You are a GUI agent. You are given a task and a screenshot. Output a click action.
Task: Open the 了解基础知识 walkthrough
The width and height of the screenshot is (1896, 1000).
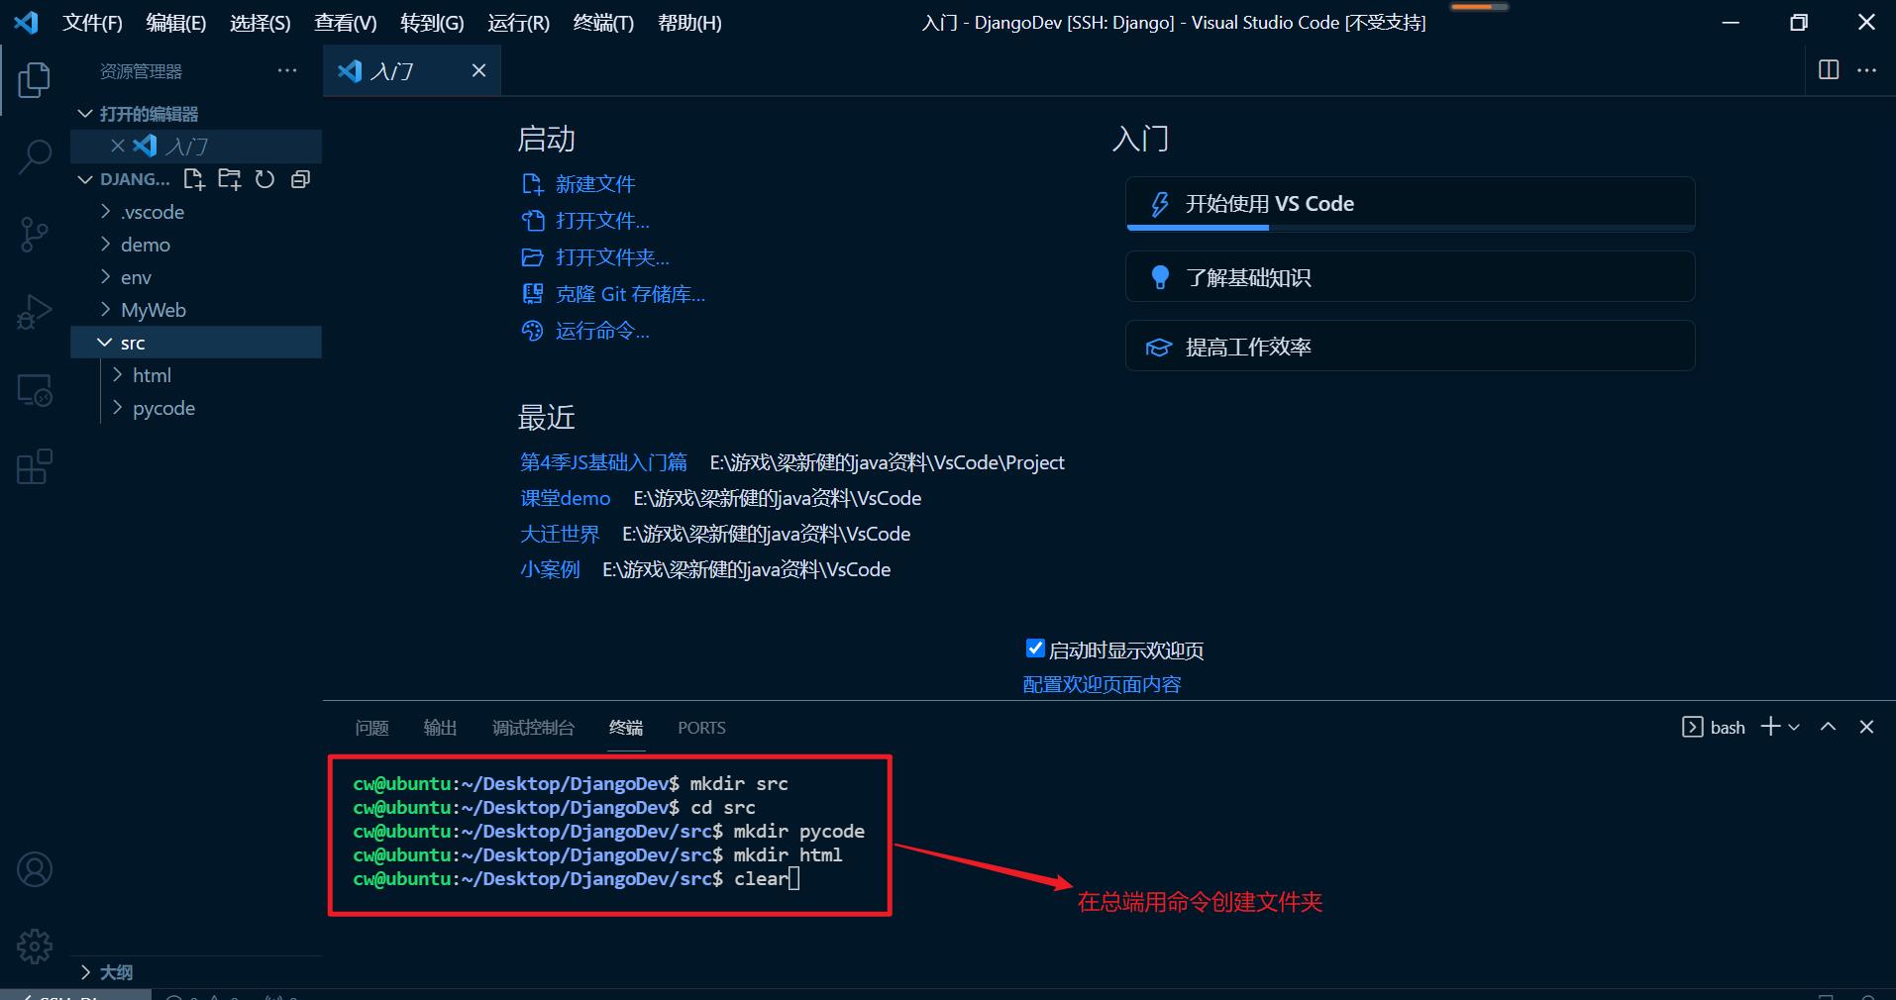click(1410, 277)
